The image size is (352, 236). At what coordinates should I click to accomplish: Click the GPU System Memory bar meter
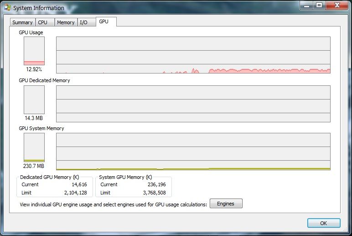34,147
